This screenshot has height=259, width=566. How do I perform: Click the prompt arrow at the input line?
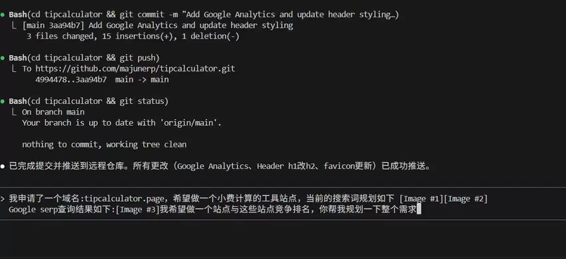pyautogui.click(x=3, y=199)
